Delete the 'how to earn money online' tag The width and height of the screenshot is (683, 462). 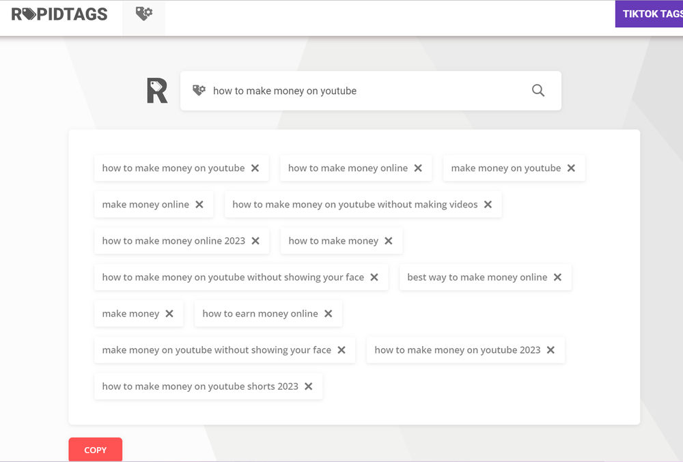coord(327,313)
